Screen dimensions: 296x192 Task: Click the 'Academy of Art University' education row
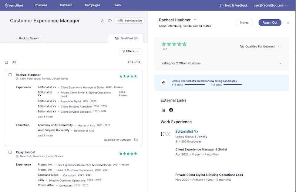[x=74, y=125]
